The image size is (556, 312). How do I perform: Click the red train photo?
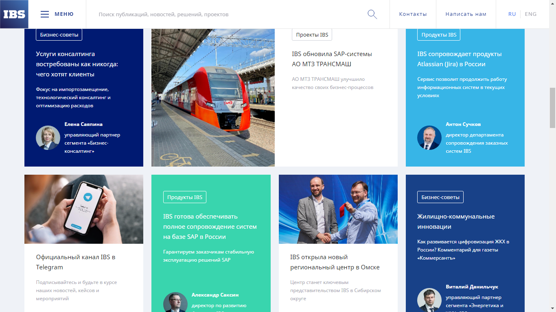[x=213, y=97]
